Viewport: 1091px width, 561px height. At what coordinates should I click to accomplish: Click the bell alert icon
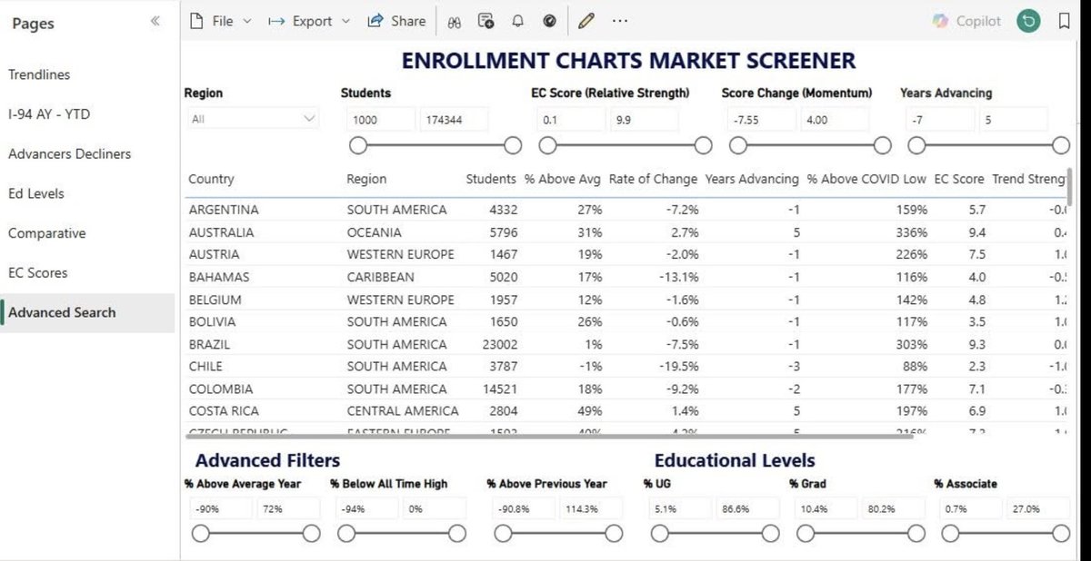[x=518, y=21]
